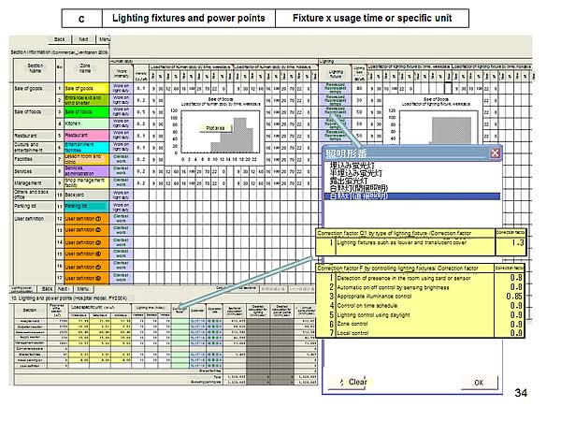Click the Automatic on/off control by sensing brightness row
This screenshot has width=561, height=421.
click(x=420, y=287)
